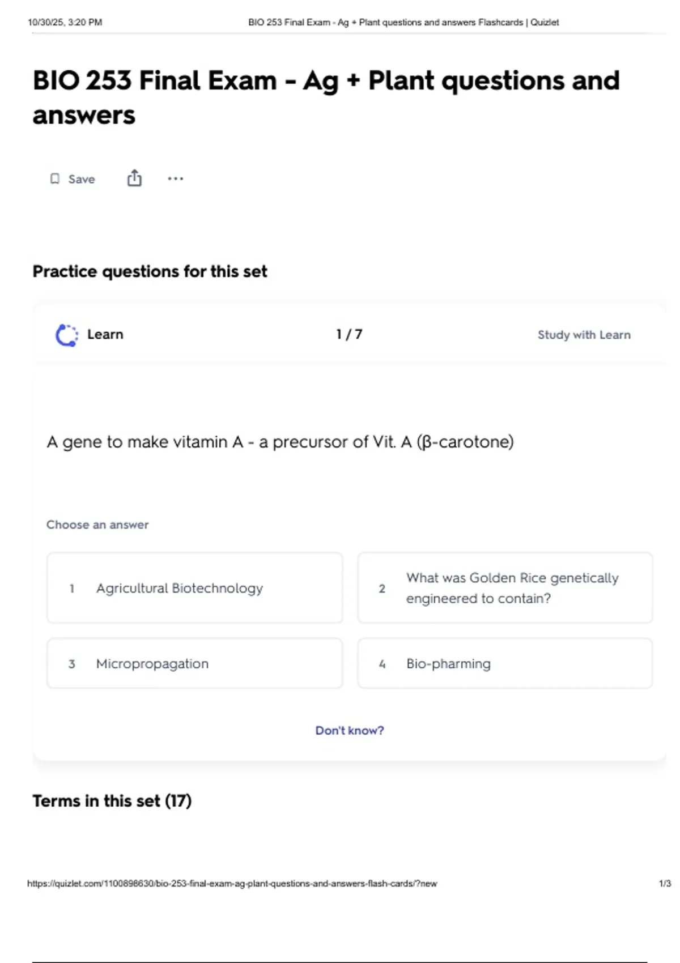Image resolution: width=680 pixels, height=963 pixels.
Task: Select answer number 4 badge
Action: pyautogui.click(x=382, y=664)
